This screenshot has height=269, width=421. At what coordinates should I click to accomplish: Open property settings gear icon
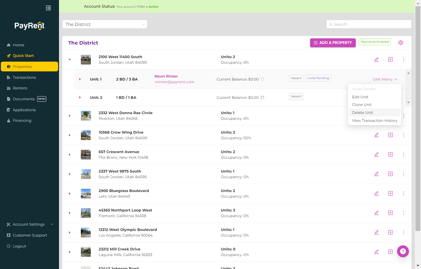401,42
